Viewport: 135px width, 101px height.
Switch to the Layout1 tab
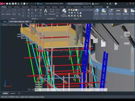13,93
